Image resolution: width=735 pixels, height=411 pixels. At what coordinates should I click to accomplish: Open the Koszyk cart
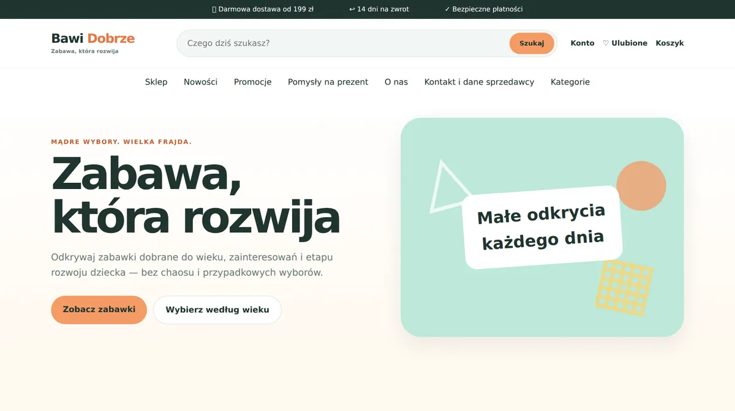669,43
